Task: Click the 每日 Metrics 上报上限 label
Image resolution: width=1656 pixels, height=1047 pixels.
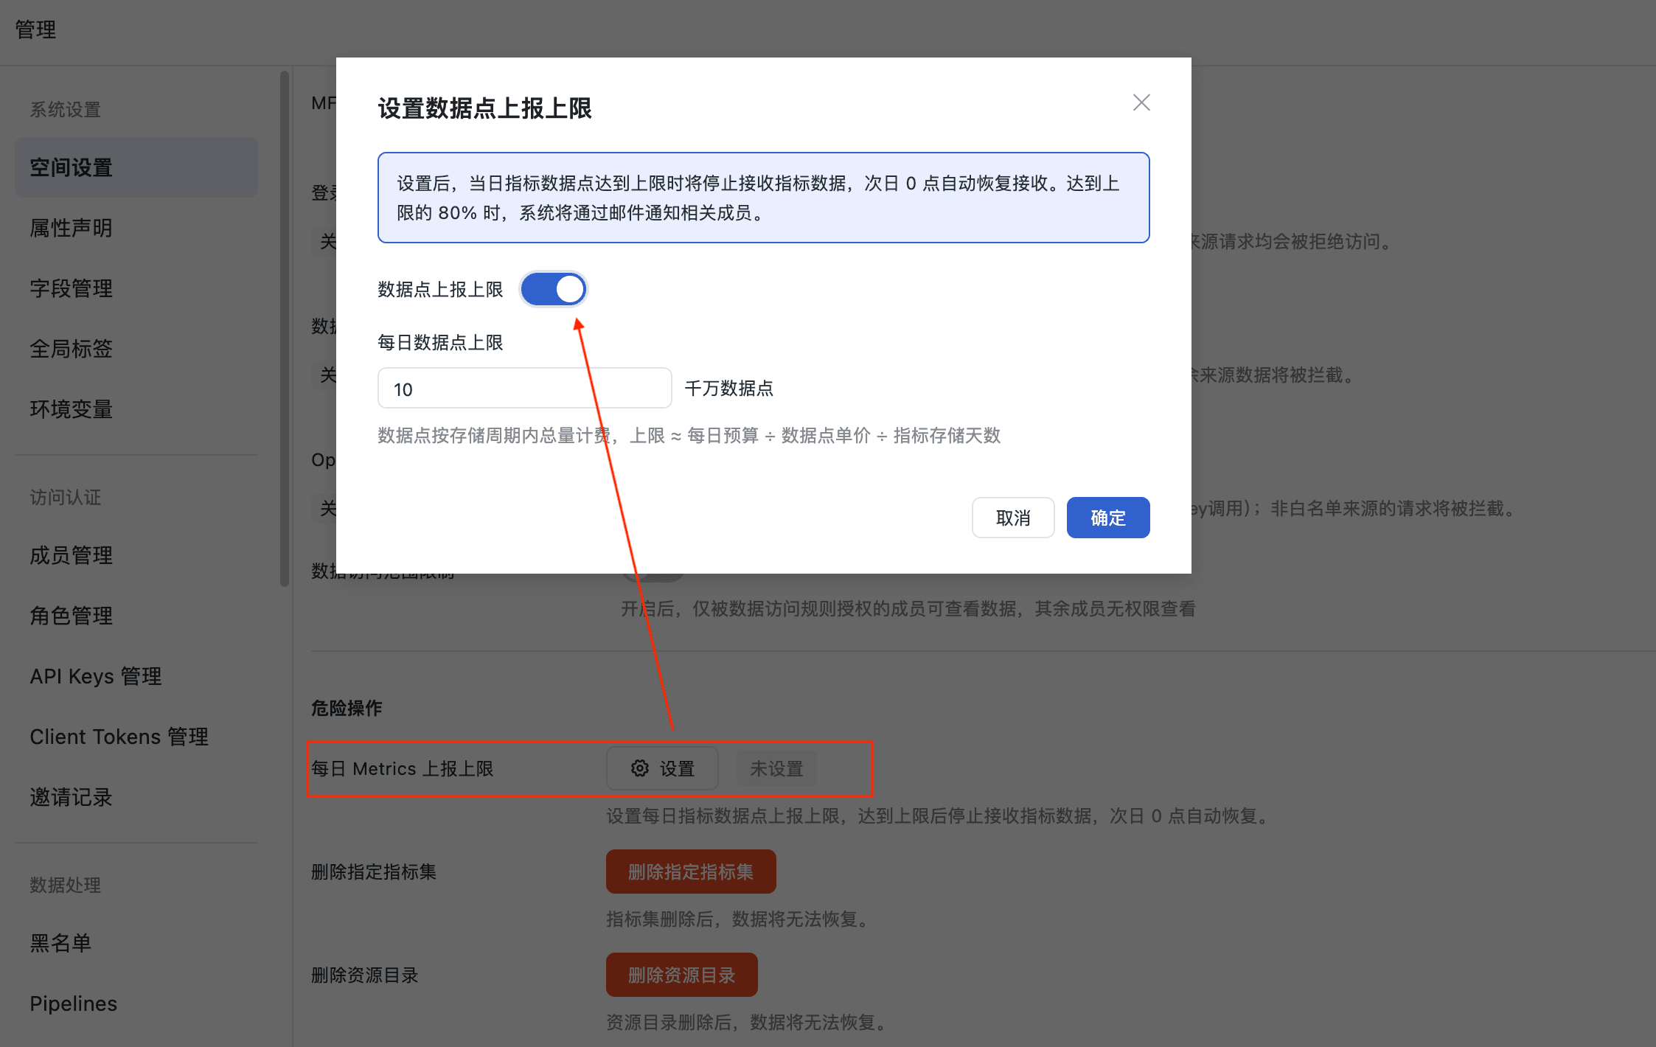Action: pyautogui.click(x=402, y=768)
